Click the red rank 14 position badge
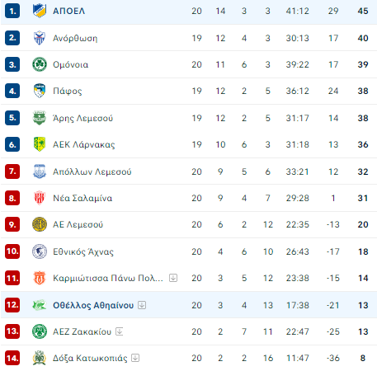377x371 pixels. (12, 358)
